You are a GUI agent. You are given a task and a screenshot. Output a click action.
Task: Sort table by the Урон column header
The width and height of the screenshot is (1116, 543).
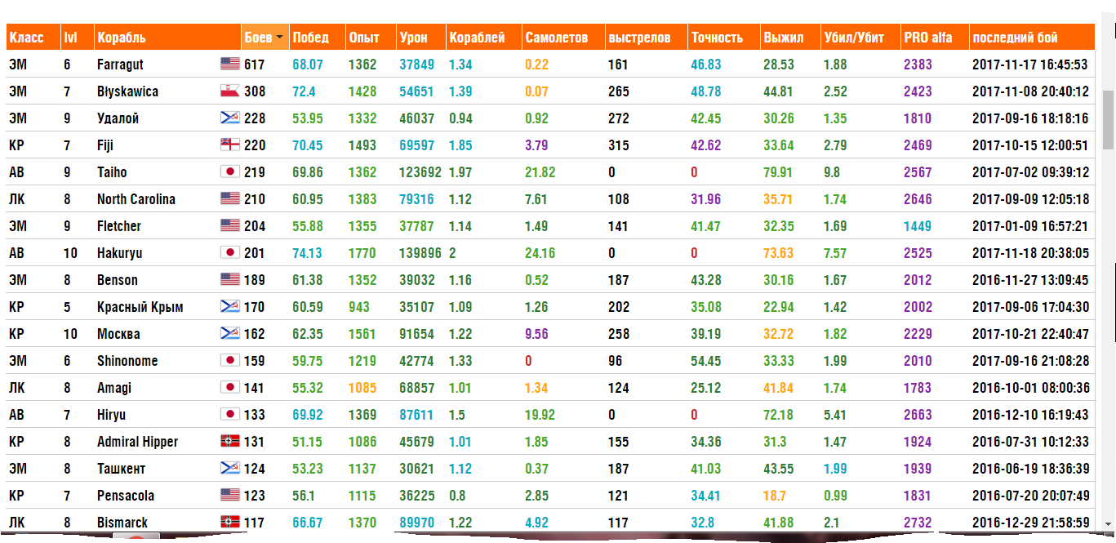(413, 38)
